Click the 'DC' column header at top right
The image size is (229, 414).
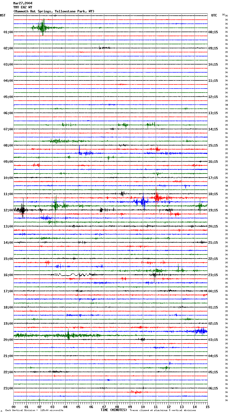pos(223,15)
